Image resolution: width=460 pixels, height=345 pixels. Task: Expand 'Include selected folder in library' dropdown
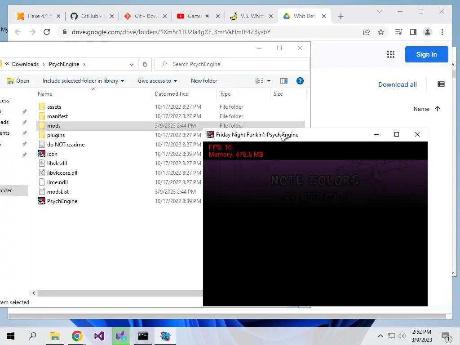(122, 81)
